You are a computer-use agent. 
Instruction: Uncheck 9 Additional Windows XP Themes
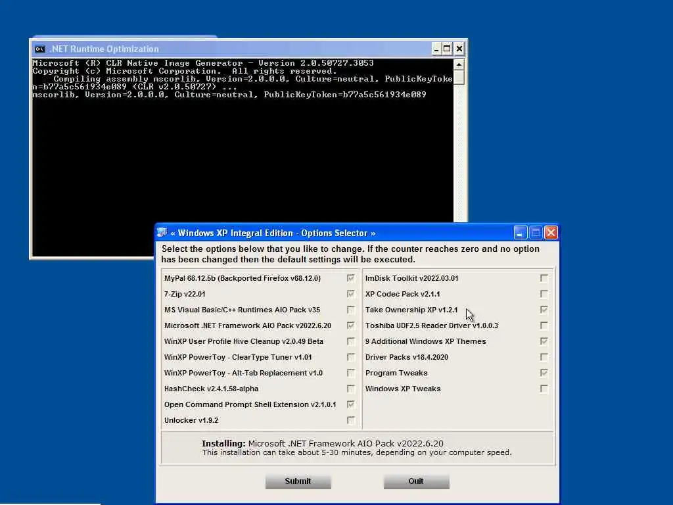pos(544,341)
